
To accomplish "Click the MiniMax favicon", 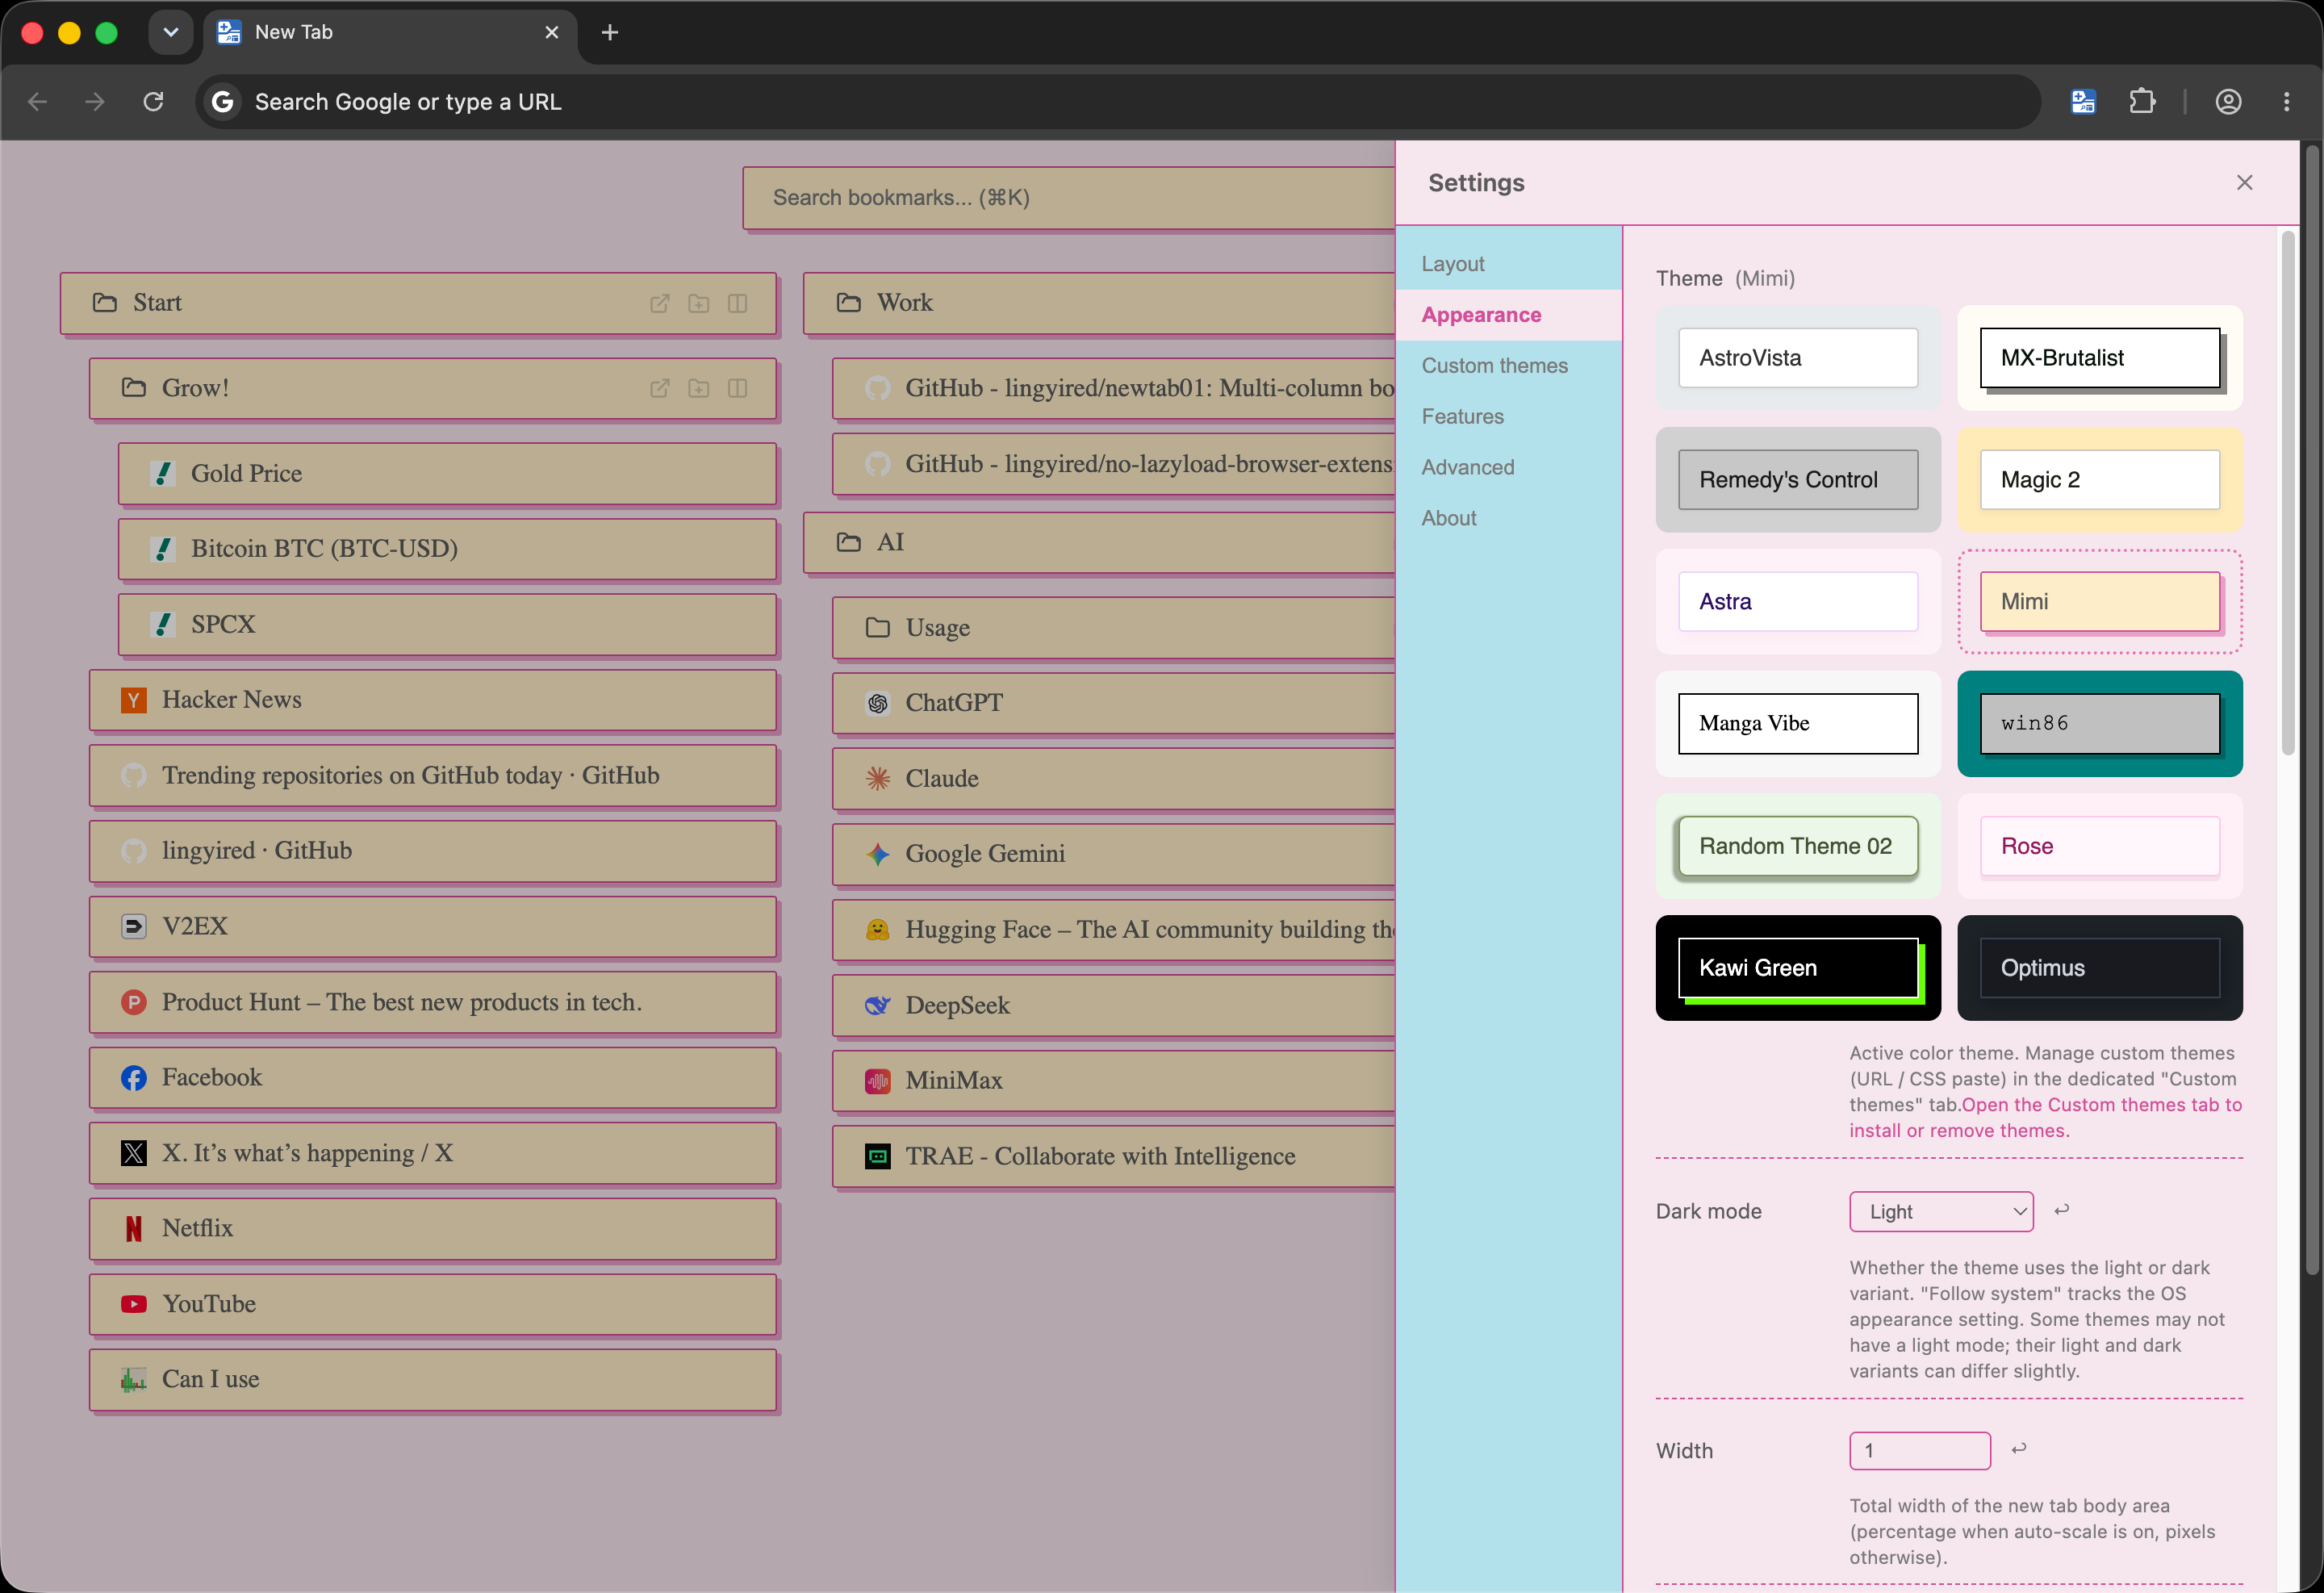I will click(x=878, y=1081).
